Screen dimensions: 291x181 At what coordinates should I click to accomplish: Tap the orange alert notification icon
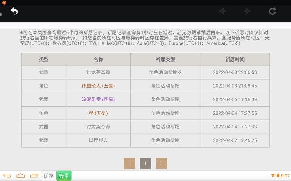click(4, 2)
